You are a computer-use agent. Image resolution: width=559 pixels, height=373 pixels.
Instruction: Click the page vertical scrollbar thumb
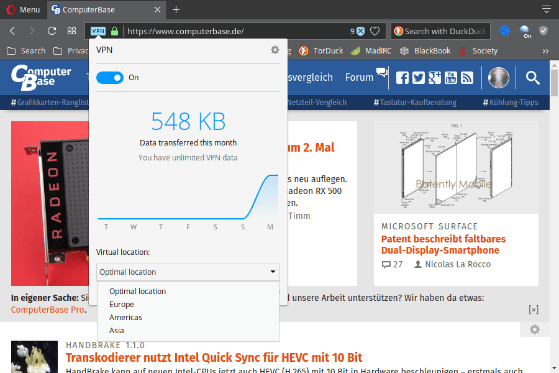point(554,83)
